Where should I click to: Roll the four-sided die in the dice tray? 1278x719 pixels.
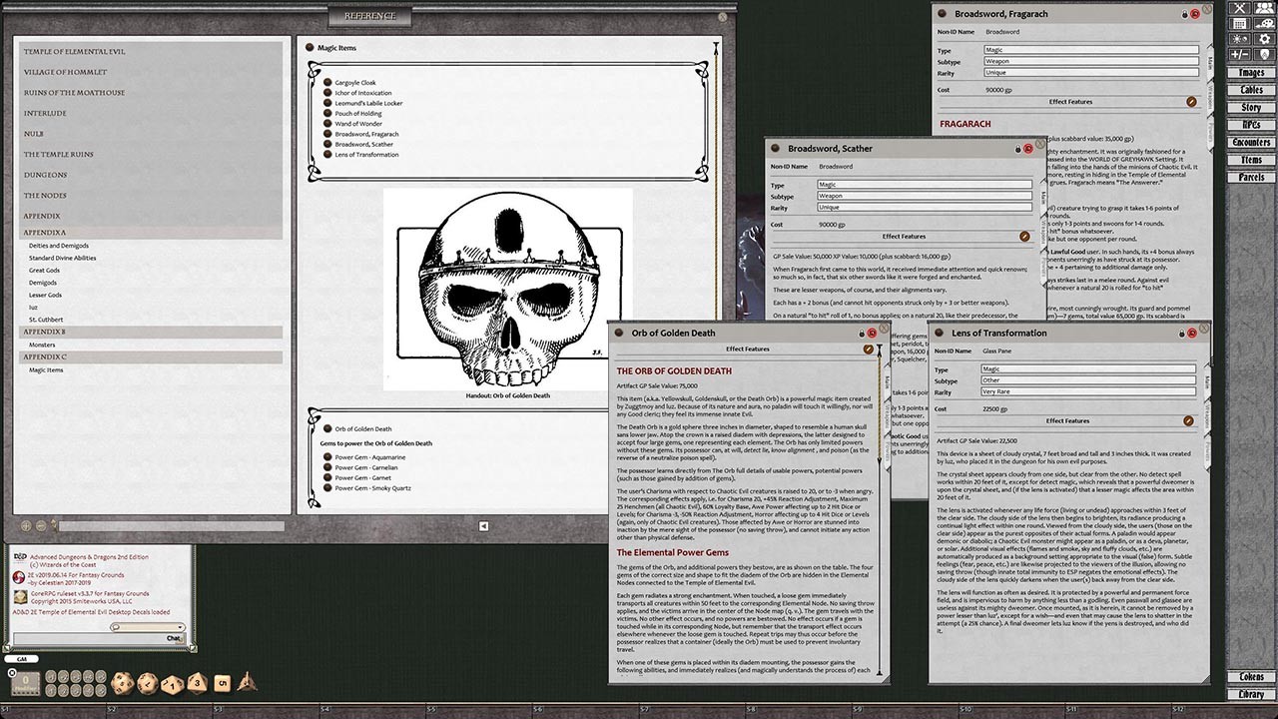tap(247, 685)
